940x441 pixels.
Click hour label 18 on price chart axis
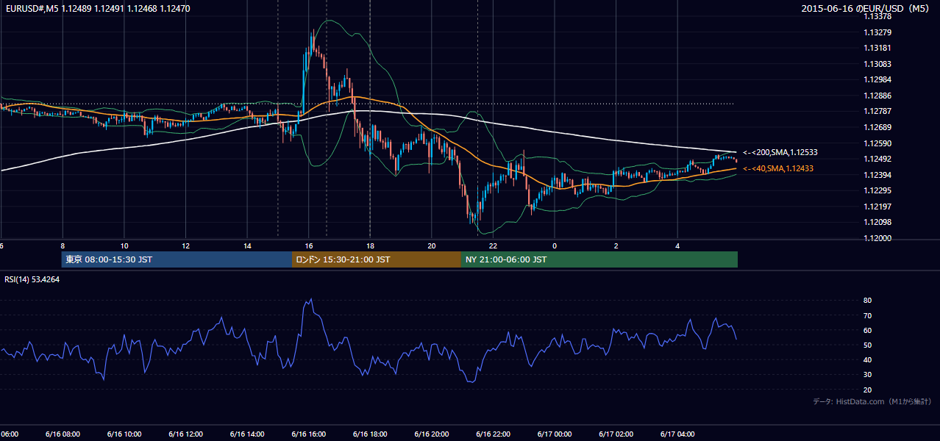pos(370,245)
